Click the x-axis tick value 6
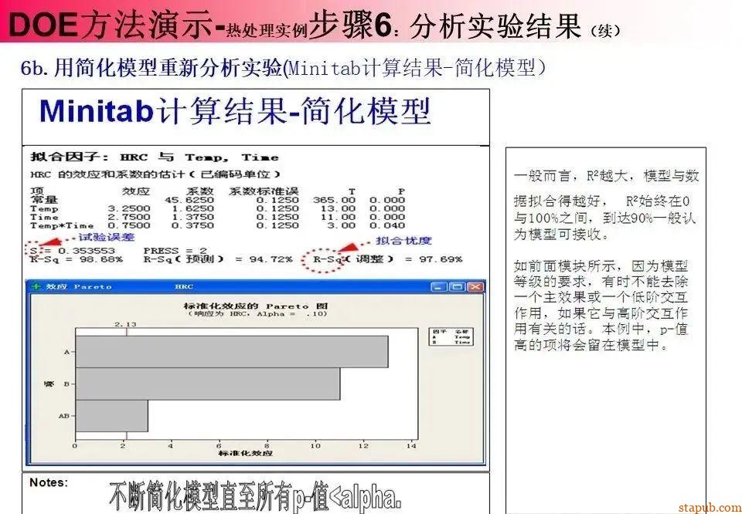The width and height of the screenshot is (742, 514). point(219,445)
